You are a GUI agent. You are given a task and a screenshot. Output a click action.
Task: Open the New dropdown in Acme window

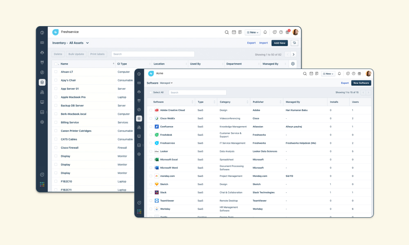328,73
